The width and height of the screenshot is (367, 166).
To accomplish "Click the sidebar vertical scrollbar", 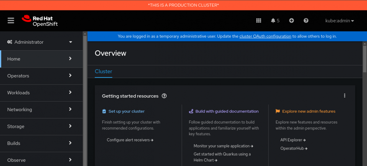I will coord(85,99).
